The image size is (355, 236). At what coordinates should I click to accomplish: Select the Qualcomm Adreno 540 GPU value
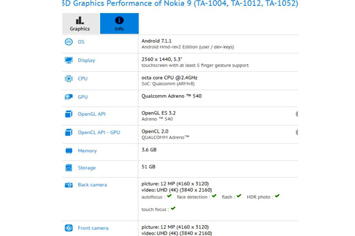(x=172, y=96)
